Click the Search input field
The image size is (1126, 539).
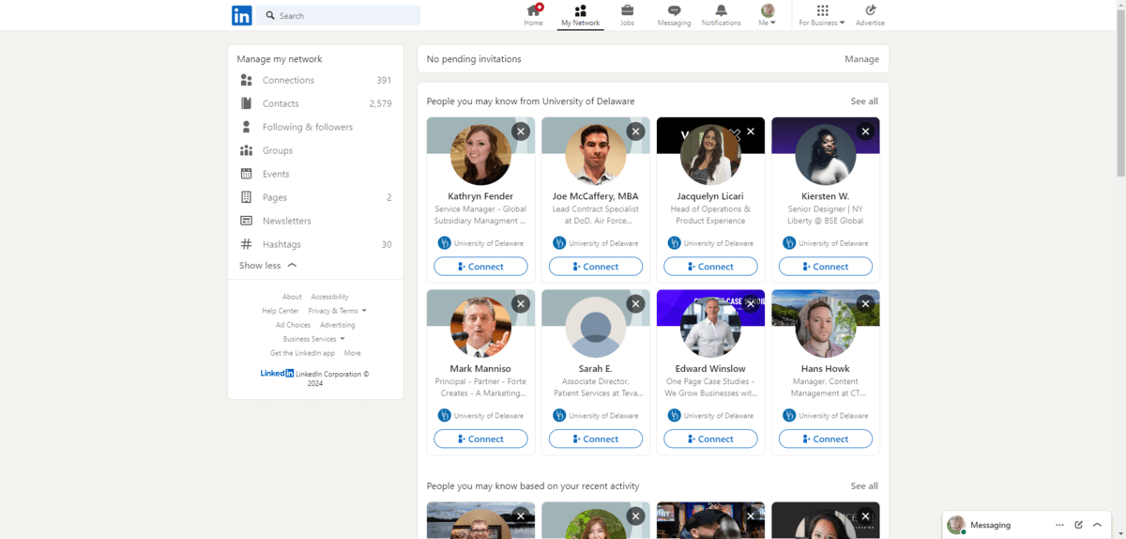338,15
